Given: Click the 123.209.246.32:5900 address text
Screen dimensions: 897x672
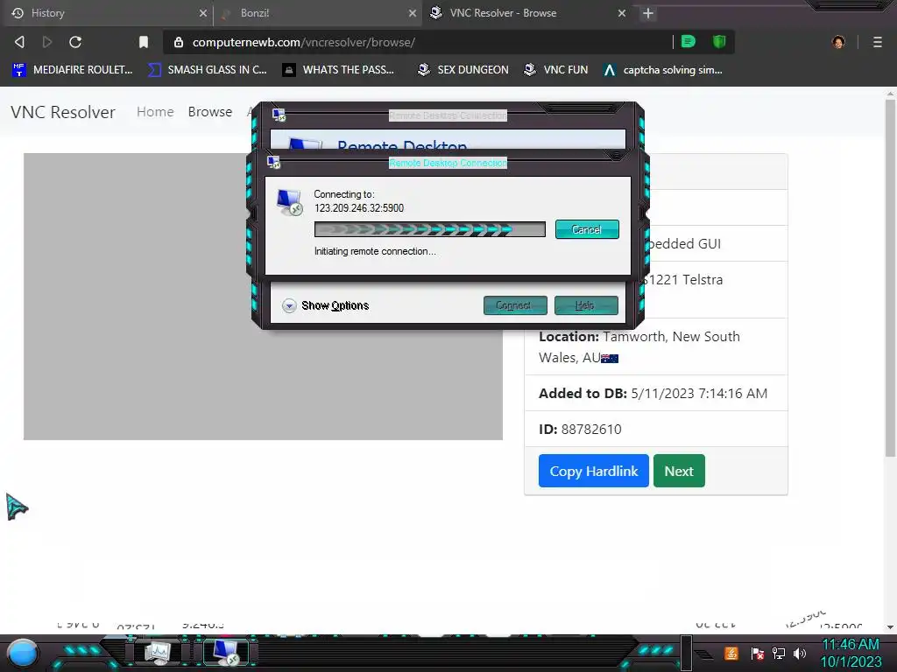Looking at the screenshot, I should click(x=358, y=208).
